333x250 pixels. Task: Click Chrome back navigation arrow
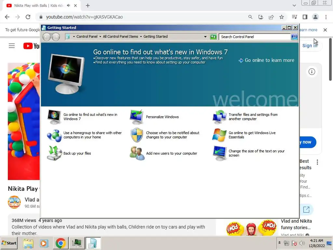click(x=7, y=17)
